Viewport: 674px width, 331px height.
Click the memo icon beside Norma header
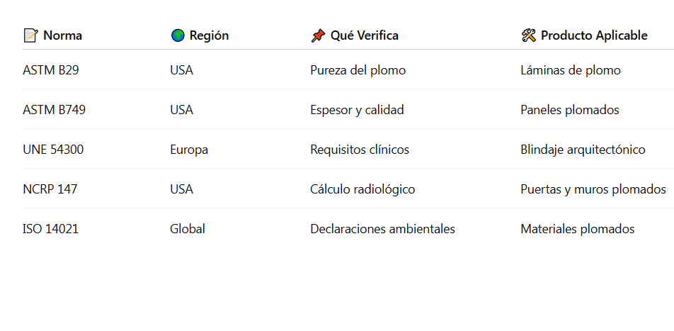(x=30, y=35)
